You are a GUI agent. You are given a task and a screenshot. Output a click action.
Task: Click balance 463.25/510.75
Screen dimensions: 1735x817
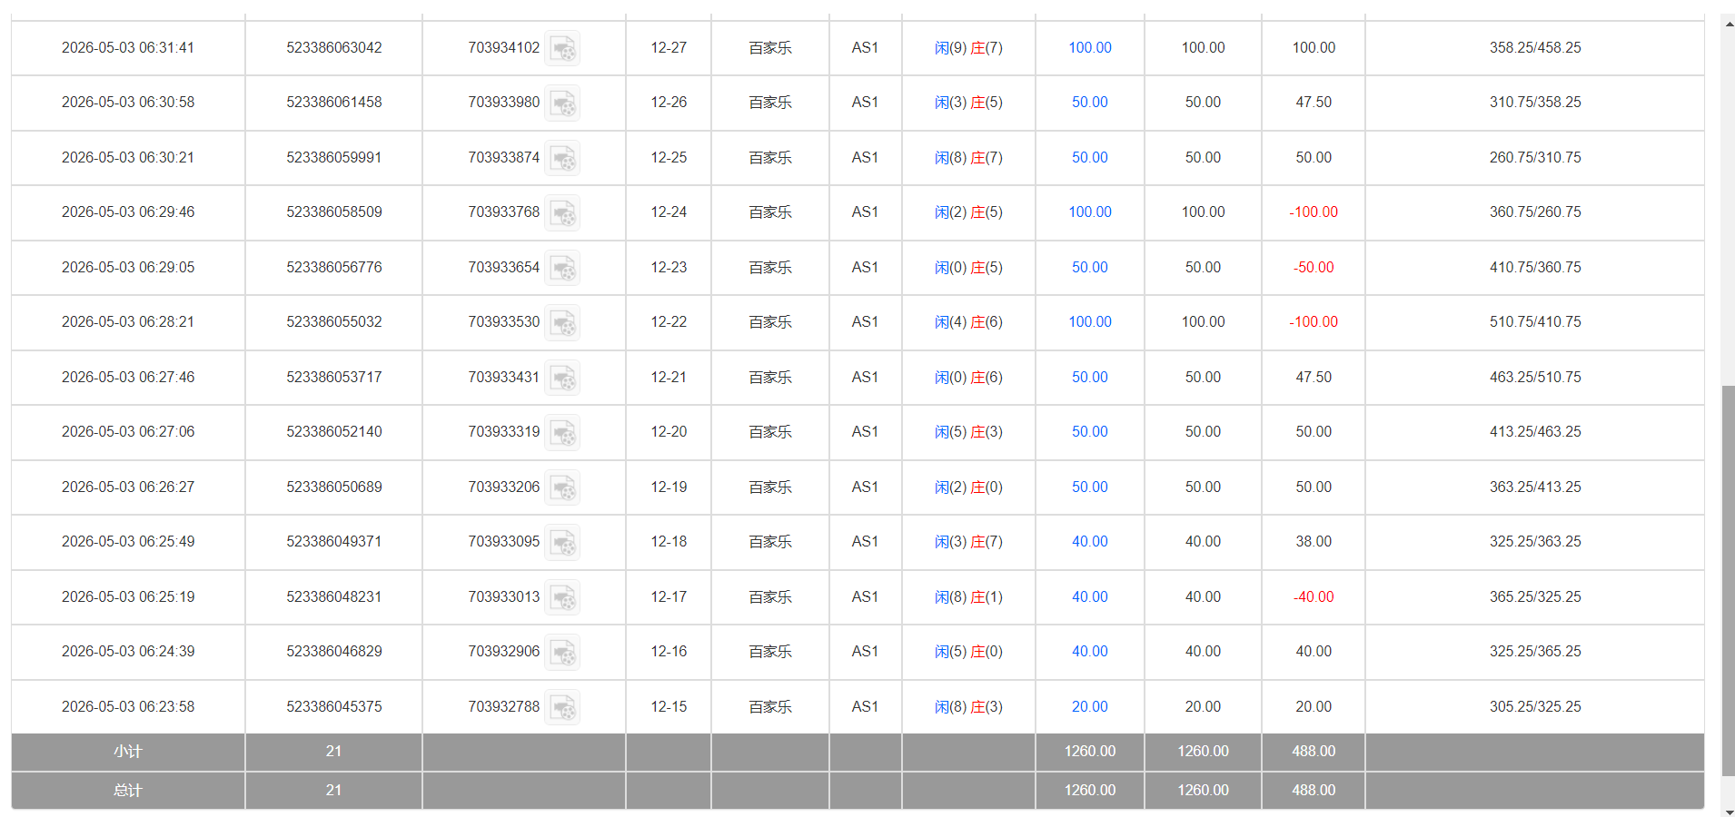[1535, 377]
